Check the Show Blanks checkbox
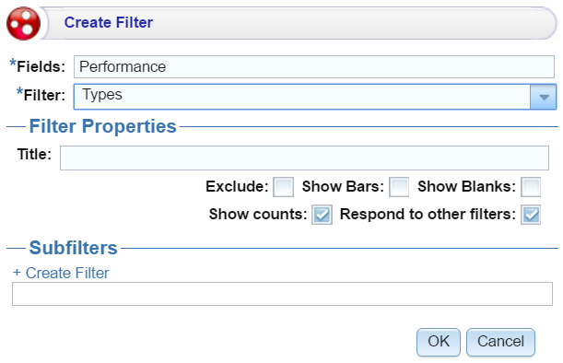563x363 pixels. tap(531, 187)
